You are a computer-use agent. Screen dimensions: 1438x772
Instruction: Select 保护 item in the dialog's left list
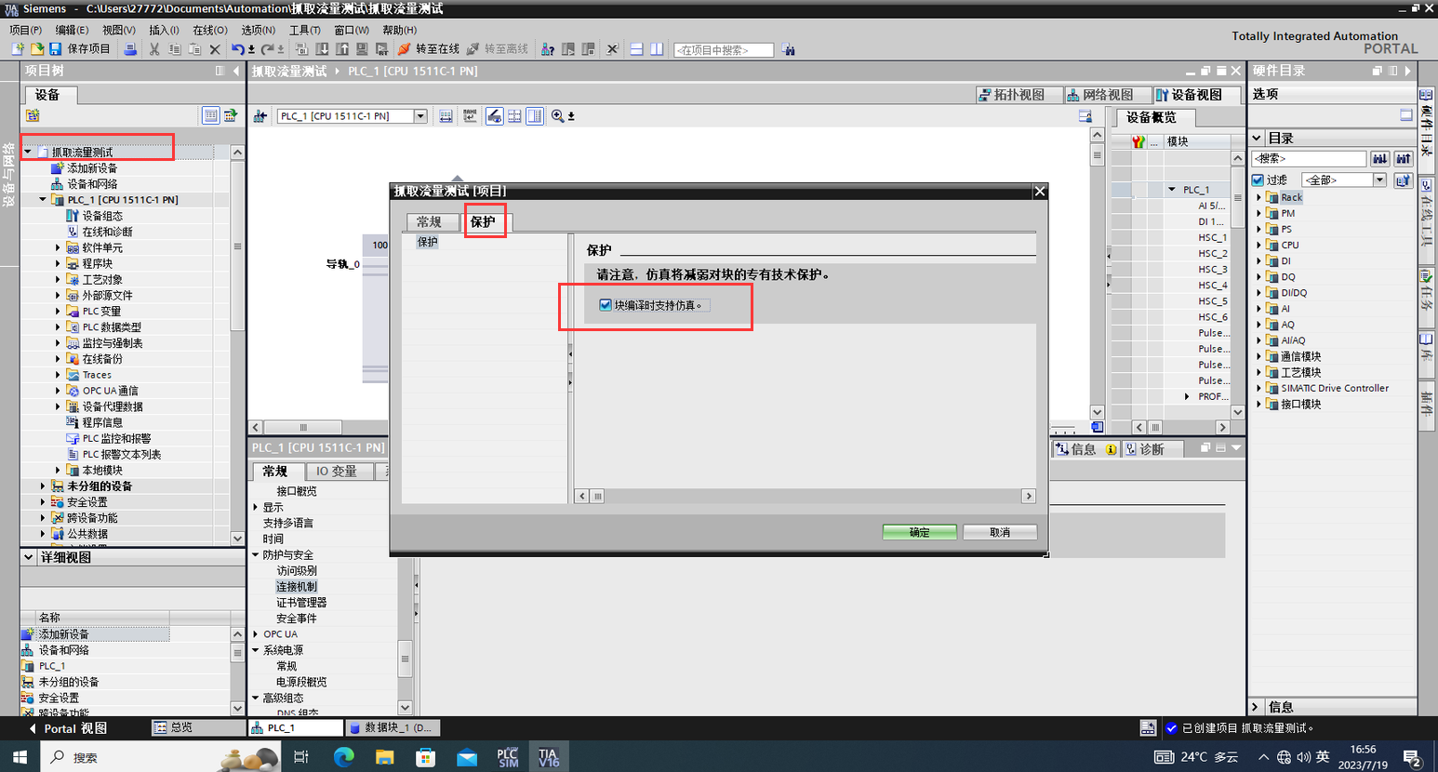(x=427, y=241)
